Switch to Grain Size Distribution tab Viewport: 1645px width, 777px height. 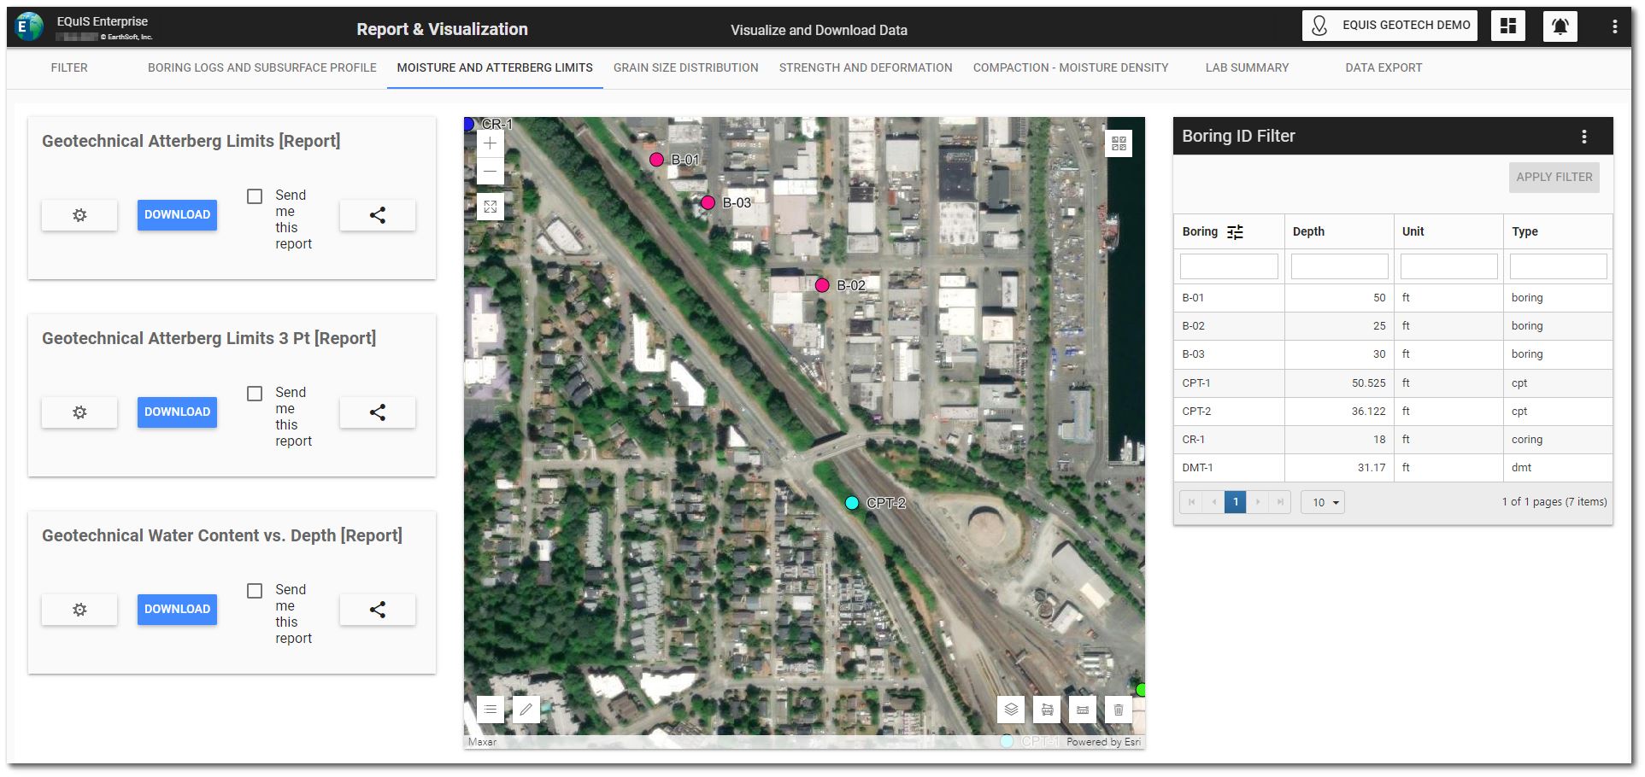click(685, 67)
